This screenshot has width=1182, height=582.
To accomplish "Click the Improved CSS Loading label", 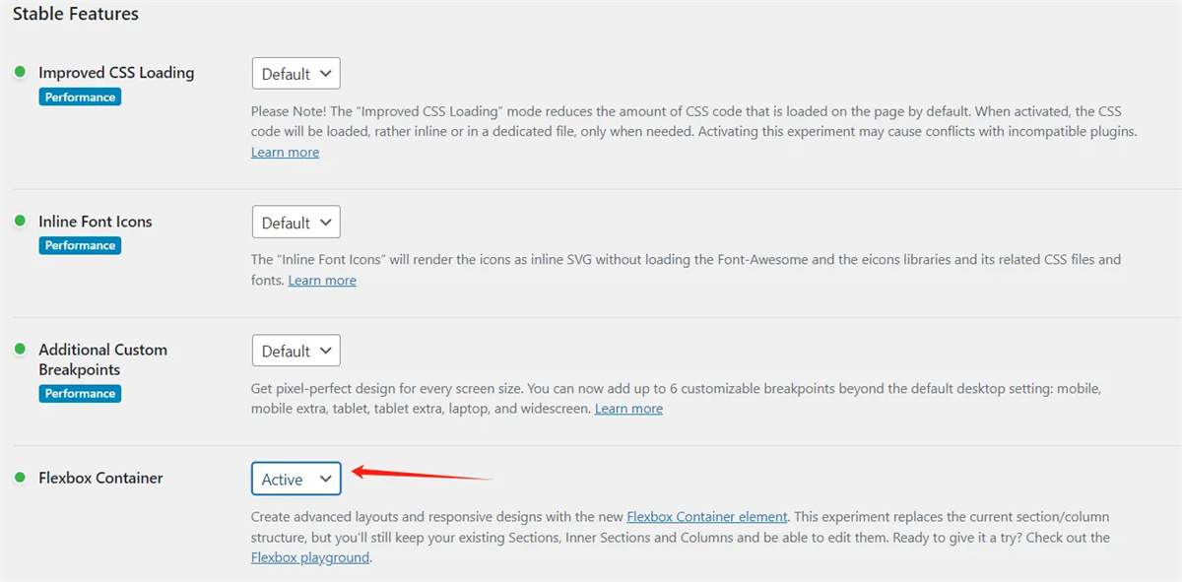I will coord(116,72).
